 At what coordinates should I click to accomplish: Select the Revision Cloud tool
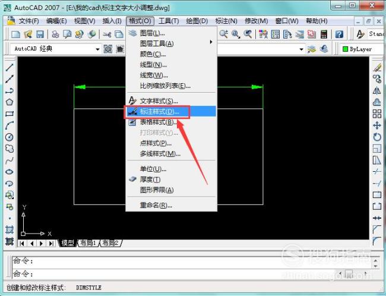click(x=10, y=149)
